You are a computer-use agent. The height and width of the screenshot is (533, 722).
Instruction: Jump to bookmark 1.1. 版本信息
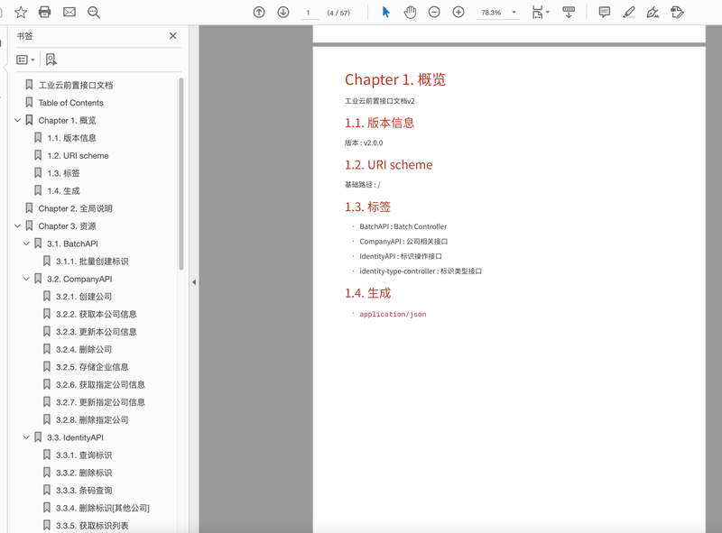(x=72, y=138)
